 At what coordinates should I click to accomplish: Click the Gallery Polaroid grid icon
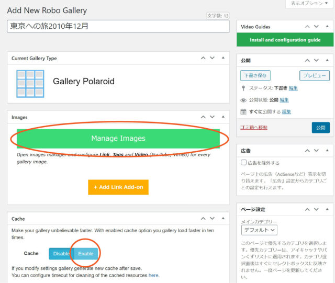(x=28, y=82)
